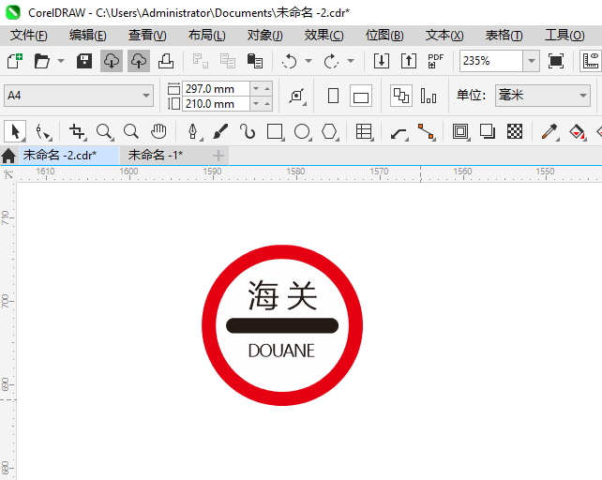Select the Connector tool
This screenshot has width=602, height=480.
(426, 131)
